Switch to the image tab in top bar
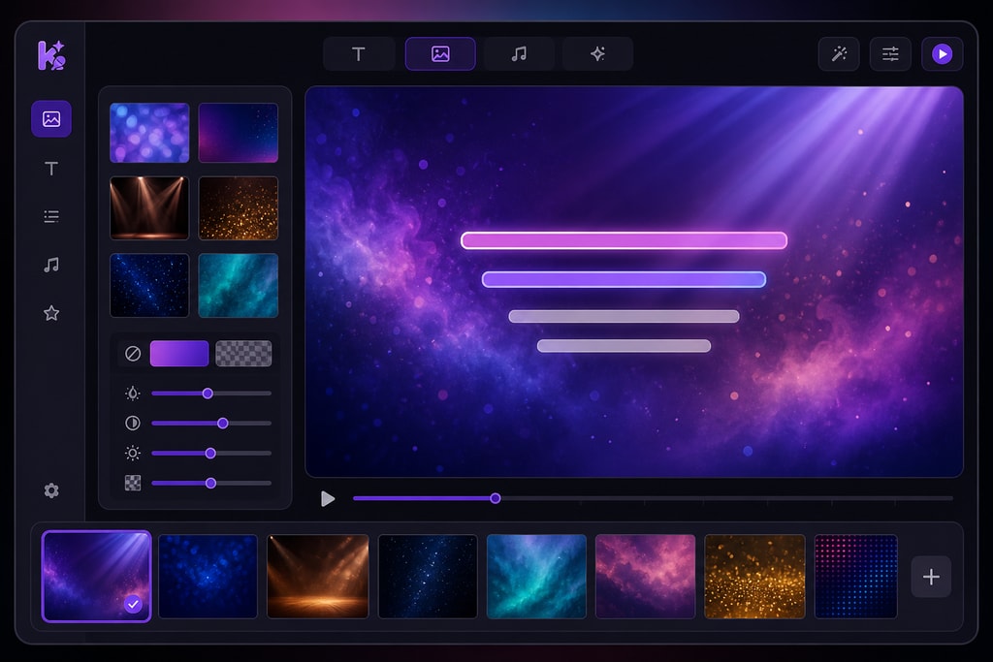 [x=440, y=54]
